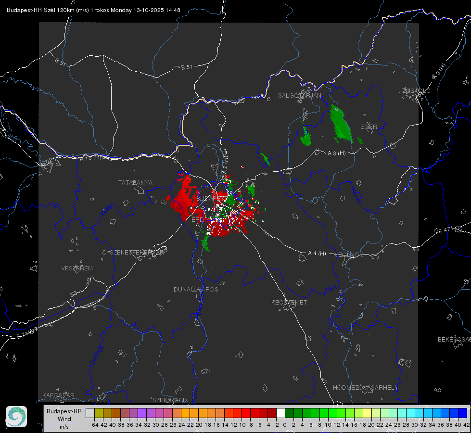Click the SALGÓTARJÁN city label
The image size is (471, 433).
tap(299, 96)
